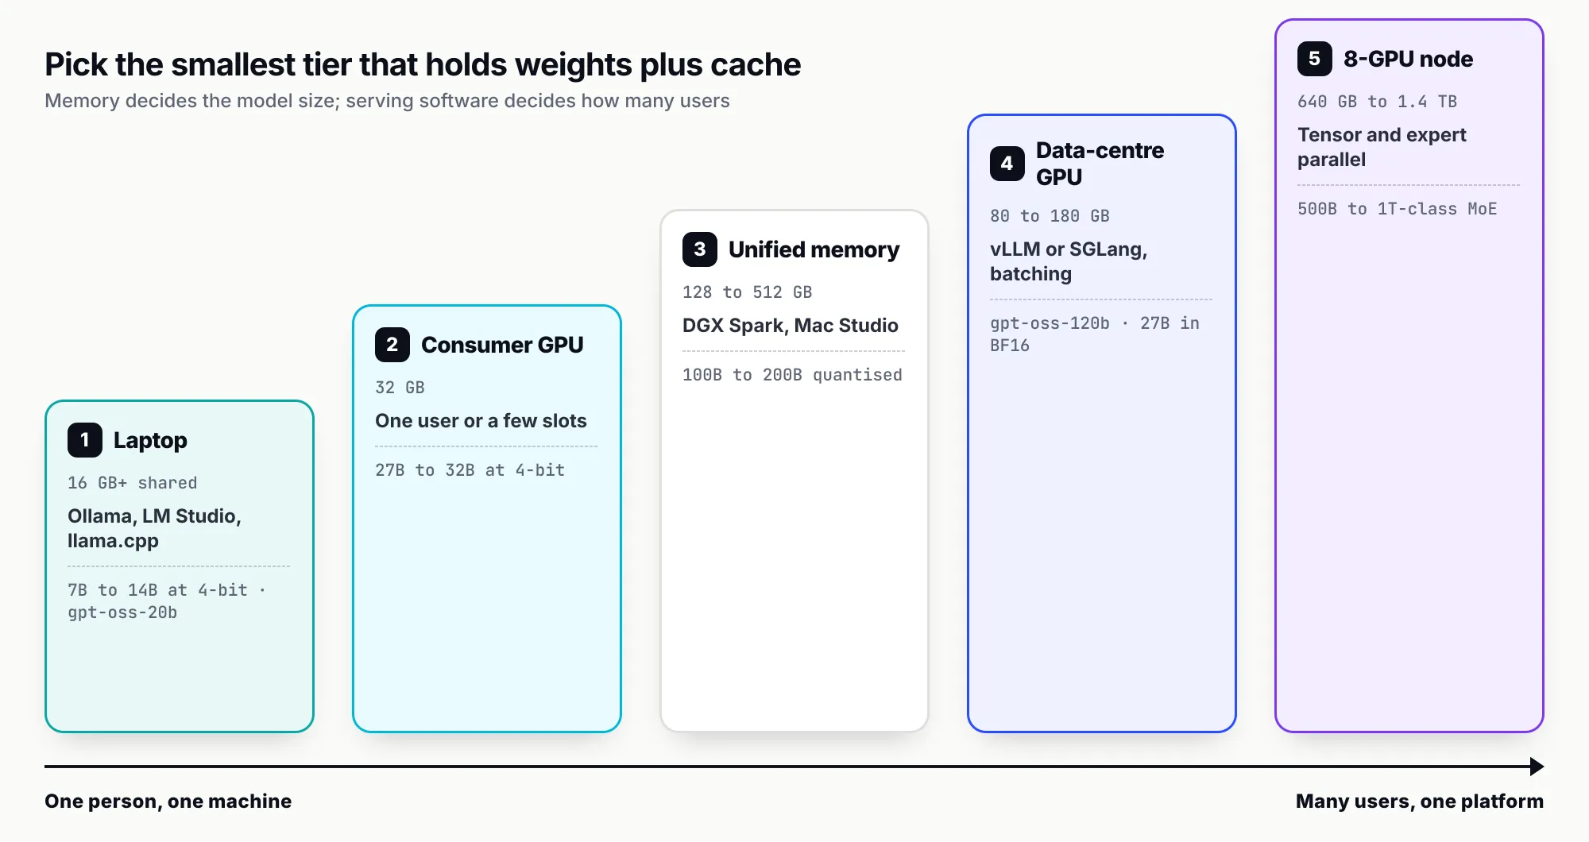Click the number 2 badge beside Consumer GPU
This screenshot has height=842, width=1589.
pyautogui.click(x=392, y=345)
